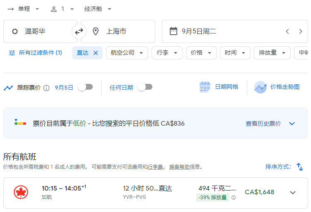Click 所有过滤条件 all filters button

tap(36, 53)
